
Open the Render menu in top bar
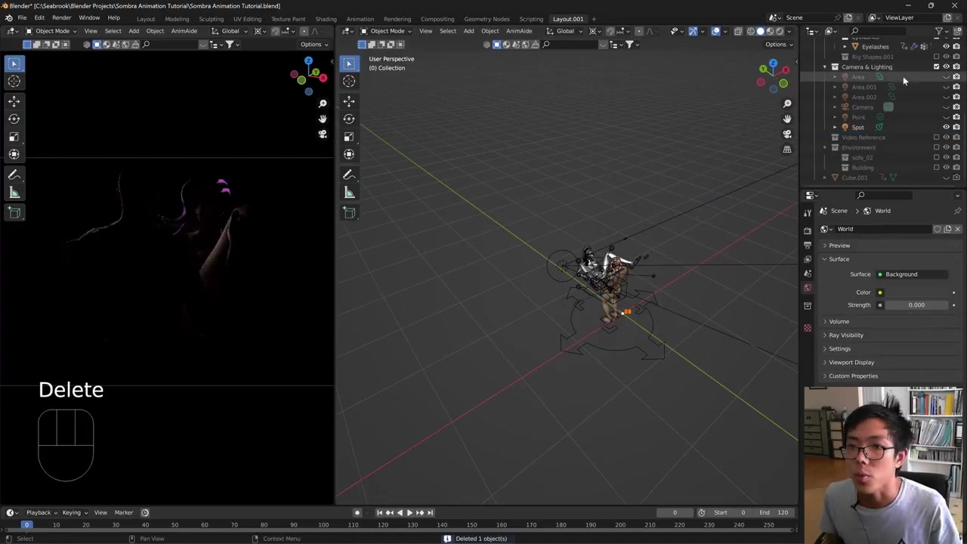tap(61, 18)
